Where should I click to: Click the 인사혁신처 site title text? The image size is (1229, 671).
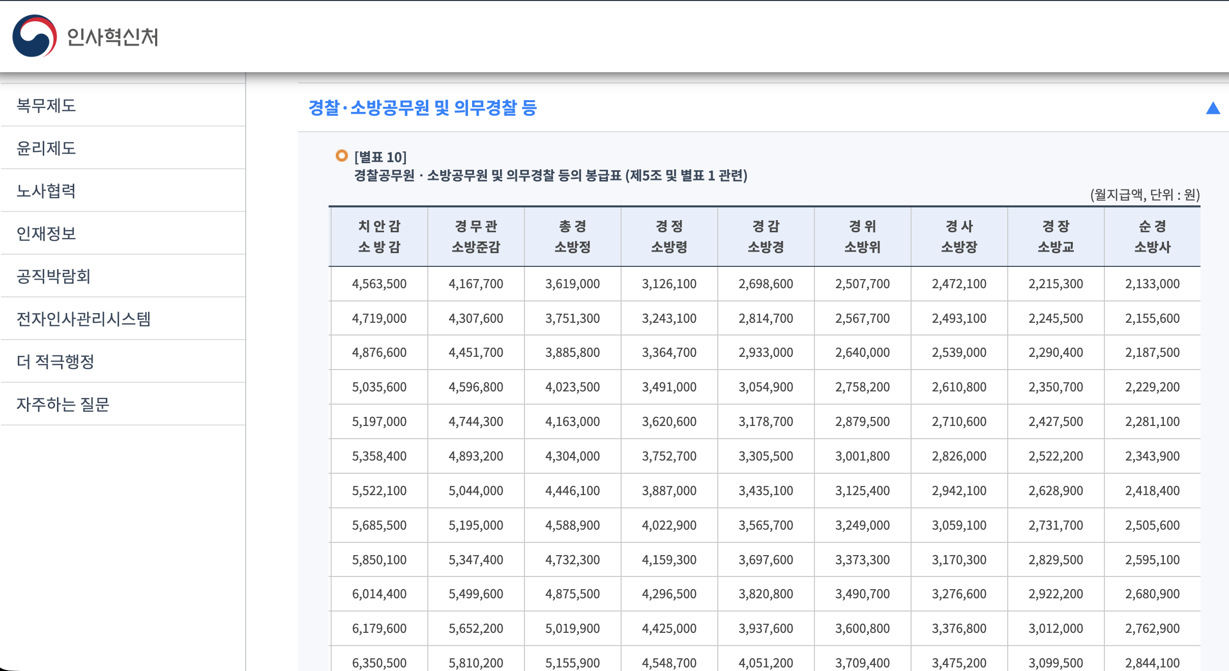[x=112, y=37]
